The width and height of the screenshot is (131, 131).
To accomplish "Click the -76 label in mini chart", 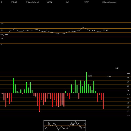I will pos(84,124).
